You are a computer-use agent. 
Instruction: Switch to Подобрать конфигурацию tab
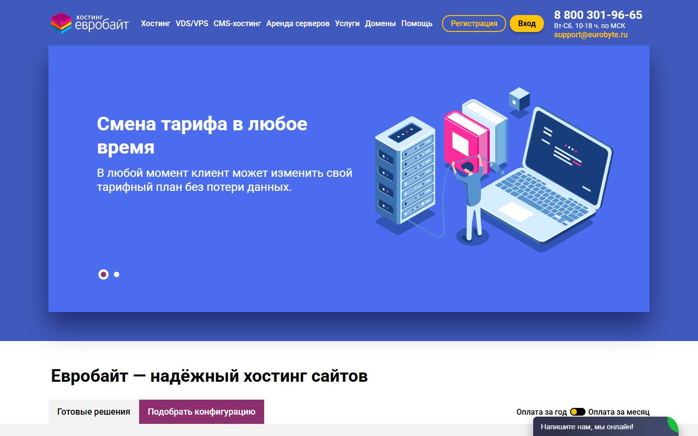[x=202, y=412]
